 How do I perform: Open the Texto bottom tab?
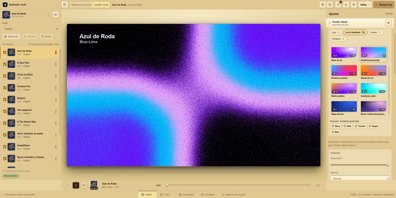164,194
